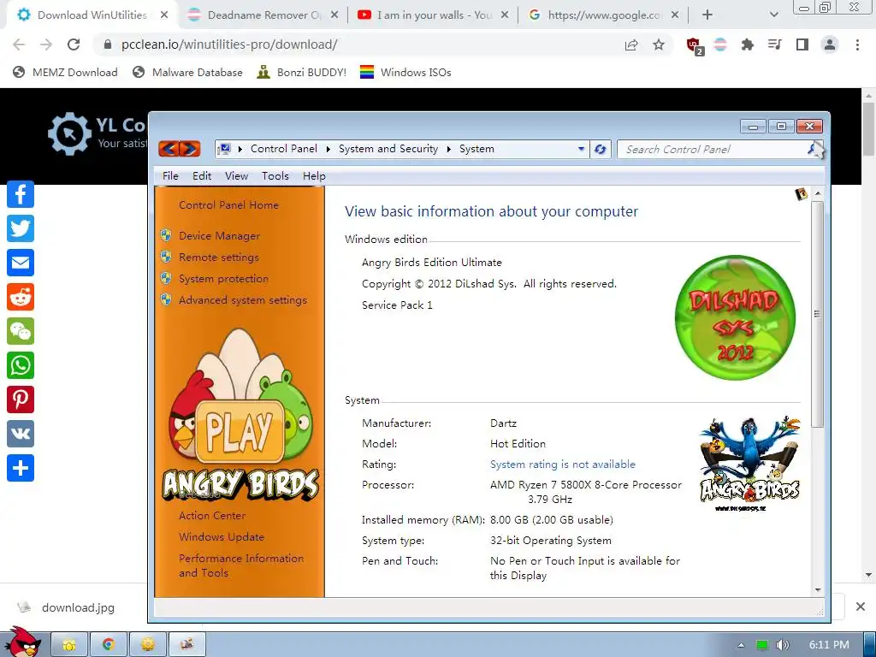Click the computer icon in Control Panel breadcrumb
Screen dimensions: 876x657
(224, 149)
